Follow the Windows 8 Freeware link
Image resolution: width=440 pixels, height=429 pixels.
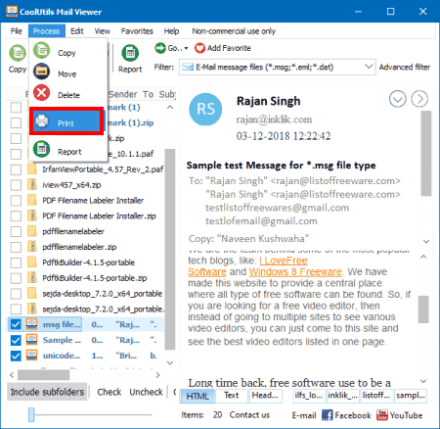point(295,271)
